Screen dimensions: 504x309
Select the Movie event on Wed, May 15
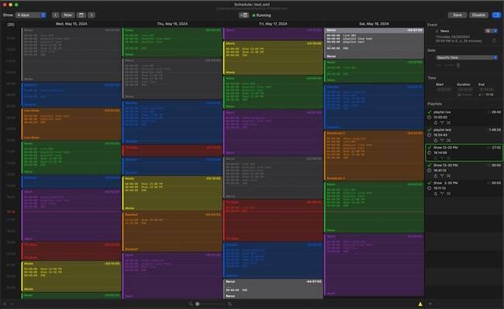[x=71, y=276]
